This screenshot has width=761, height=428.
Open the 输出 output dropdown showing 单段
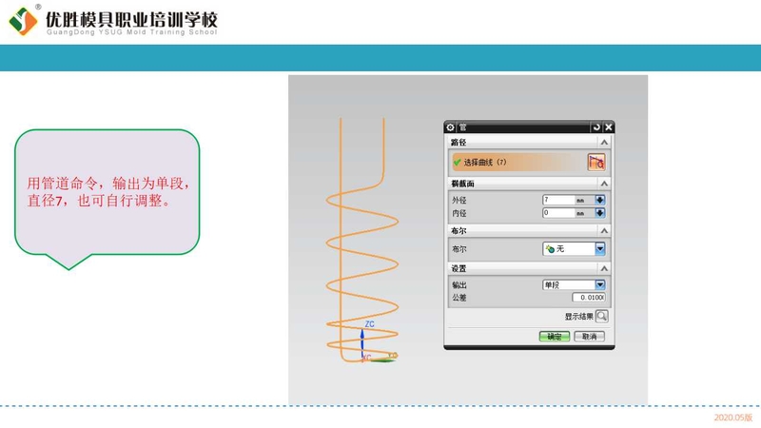[x=574, y=284]
